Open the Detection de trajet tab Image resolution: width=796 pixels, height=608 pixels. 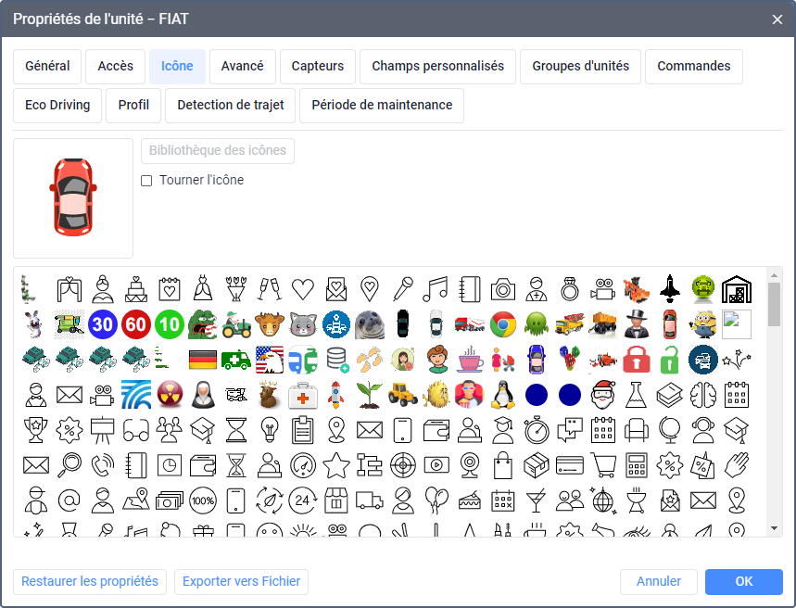(x=230, y=105)
